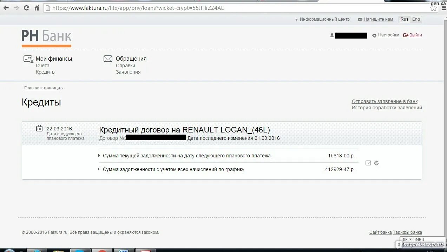This screenshot has height=252, width=447.
Task: Open История обработки заявлений link
Action: 387,108
